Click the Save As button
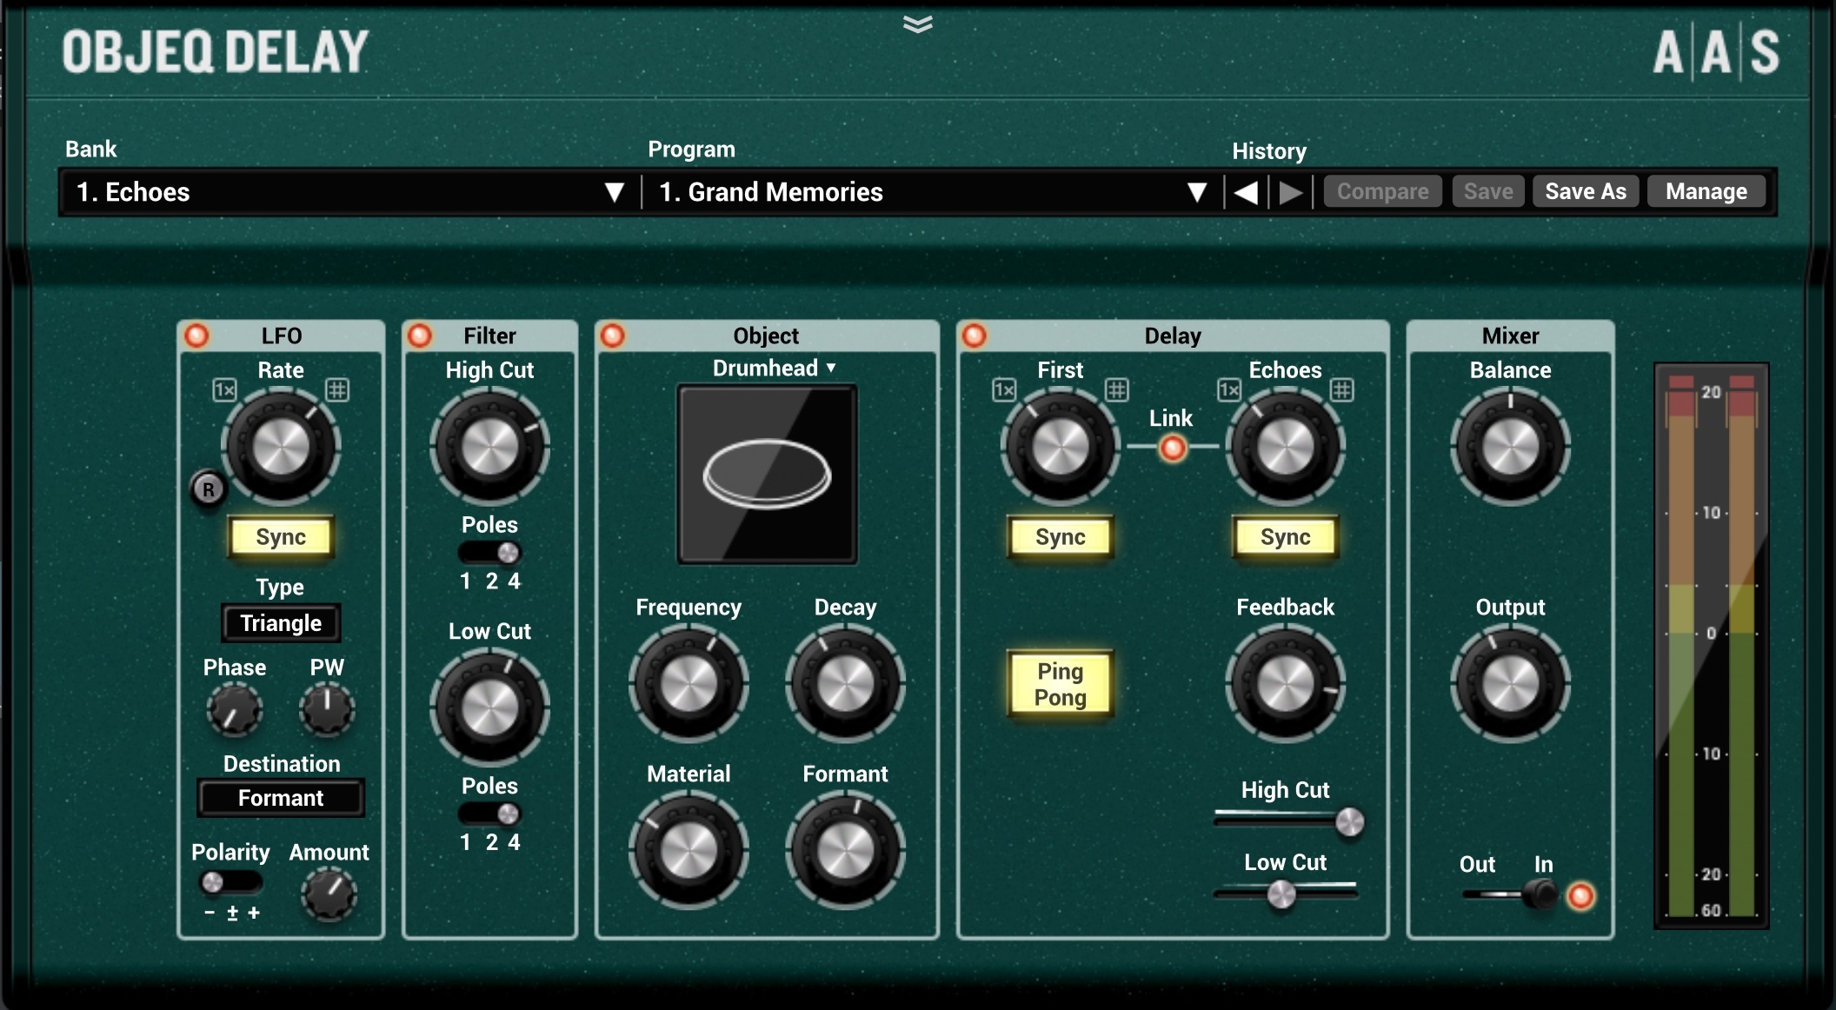1836x1010 pixels. click(x=1585, y=191)
